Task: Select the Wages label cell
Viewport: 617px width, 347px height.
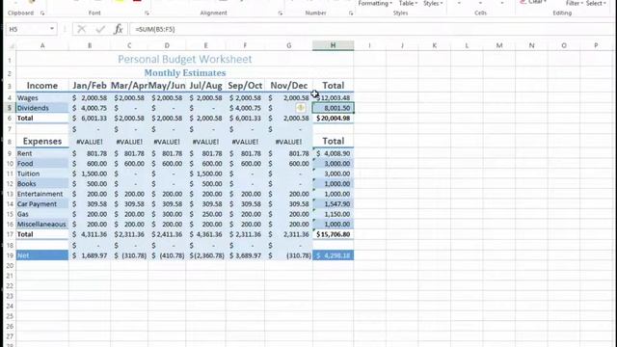Action: (42, 98)
